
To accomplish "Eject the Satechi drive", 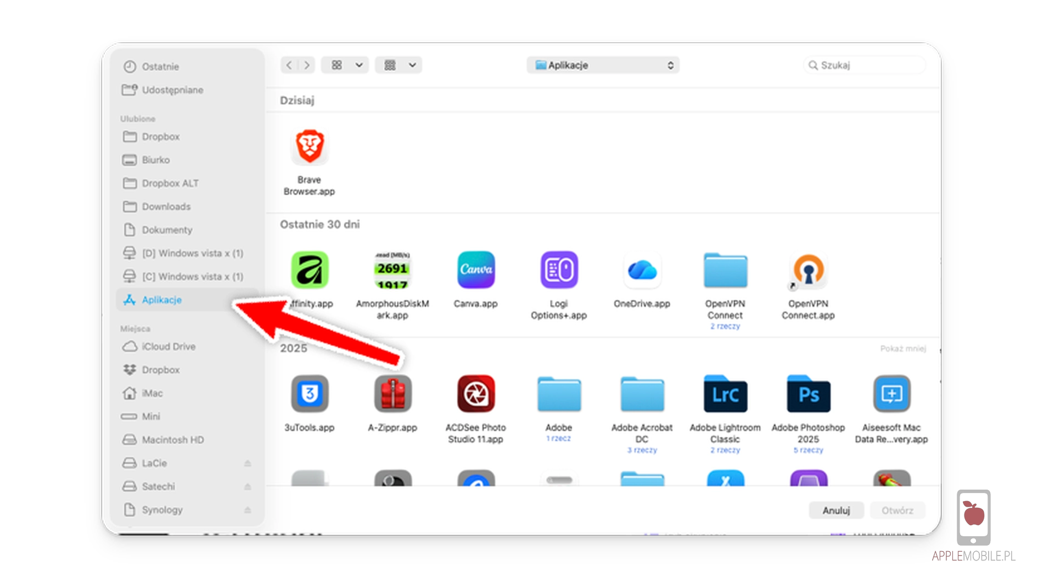I will click(248, 487).
